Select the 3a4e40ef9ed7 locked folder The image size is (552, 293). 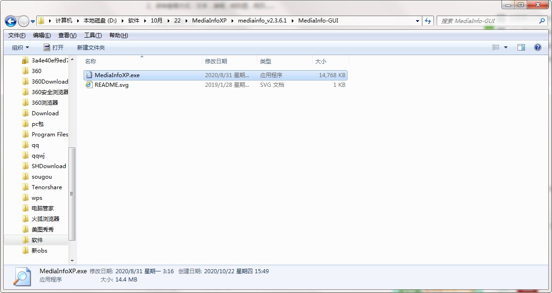(x=46, y=60)
